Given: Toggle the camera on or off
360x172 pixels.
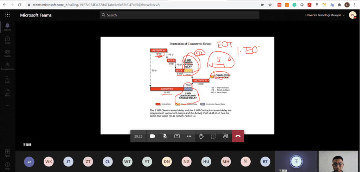Looking at the screenshot, I should point(153,136).
